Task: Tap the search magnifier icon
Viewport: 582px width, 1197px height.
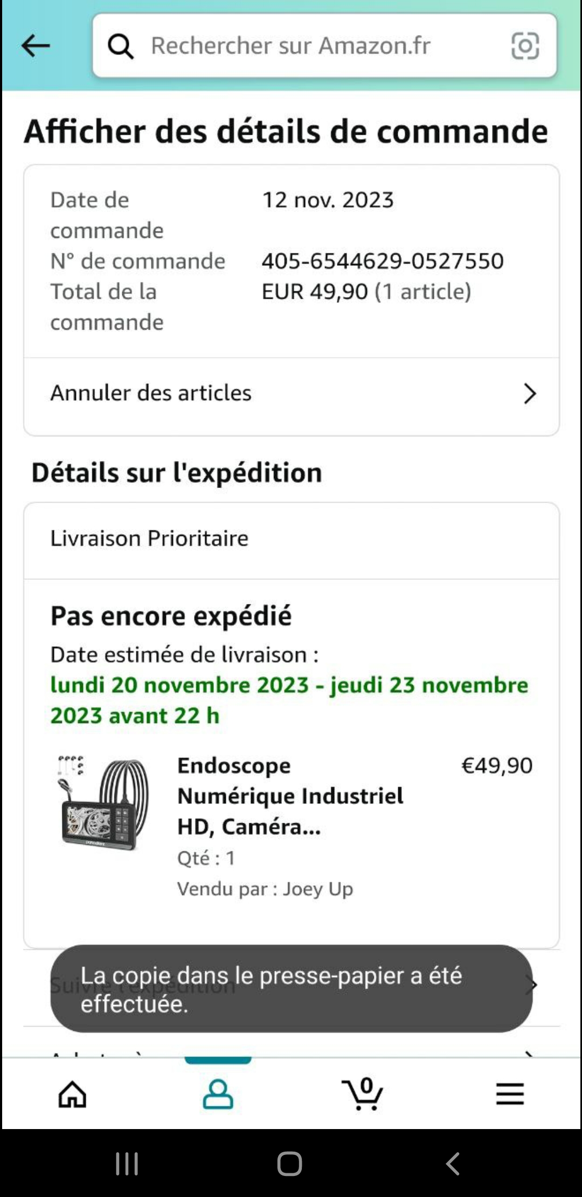Action: point(121,46)
